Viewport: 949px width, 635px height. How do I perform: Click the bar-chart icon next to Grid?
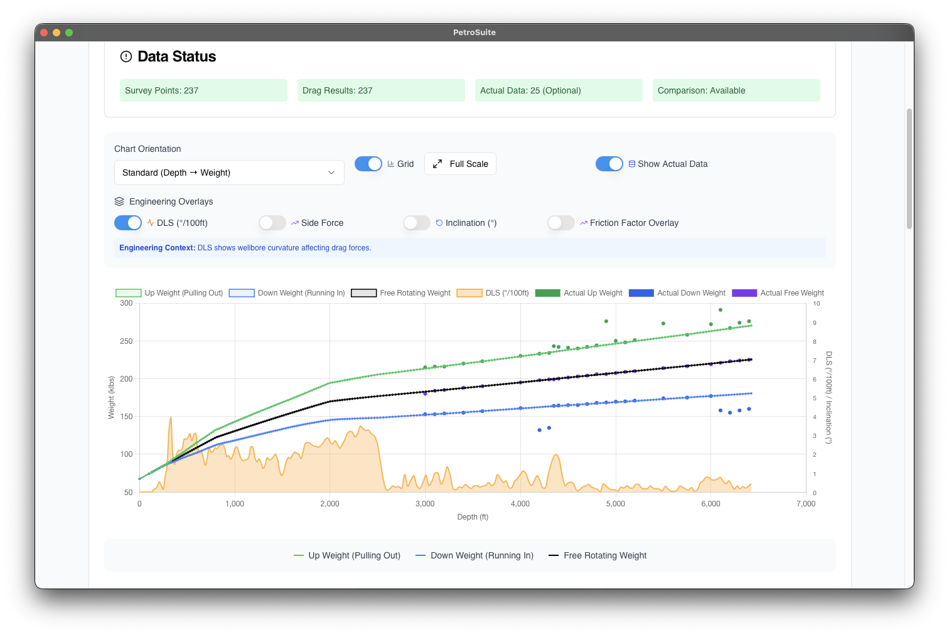pos(390,164)
